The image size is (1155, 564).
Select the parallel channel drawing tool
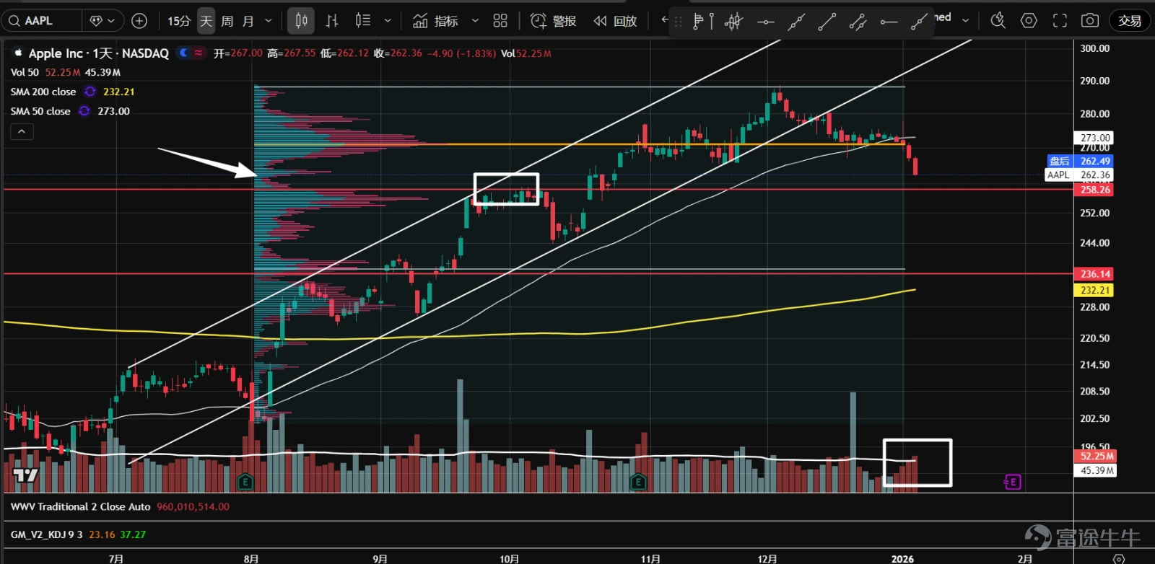tap(858, 22)
